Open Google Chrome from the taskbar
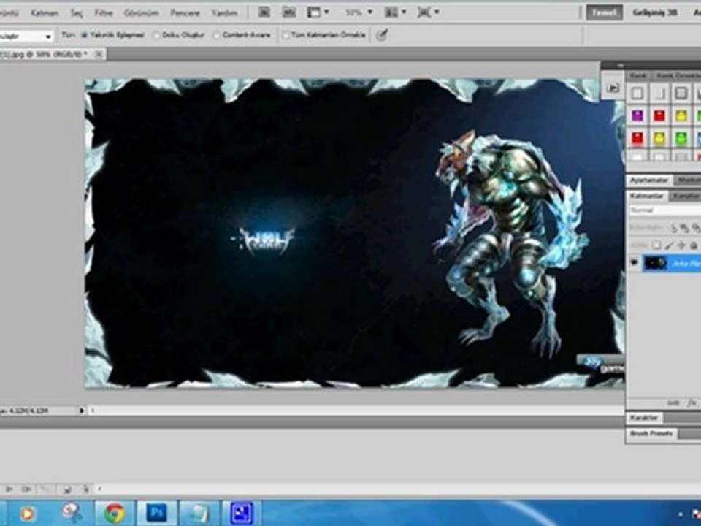 pos(115,513)
